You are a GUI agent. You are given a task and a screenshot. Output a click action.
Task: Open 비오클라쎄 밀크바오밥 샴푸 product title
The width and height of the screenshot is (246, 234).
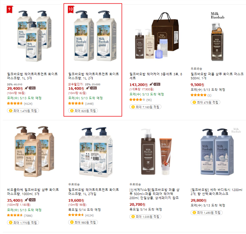[x=33, y=192]
